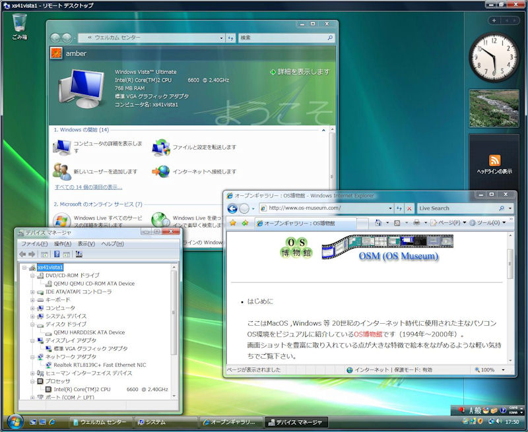
Task: Click the RSS headlines gadget icon in sidebar
Action: tap(494, 160)
